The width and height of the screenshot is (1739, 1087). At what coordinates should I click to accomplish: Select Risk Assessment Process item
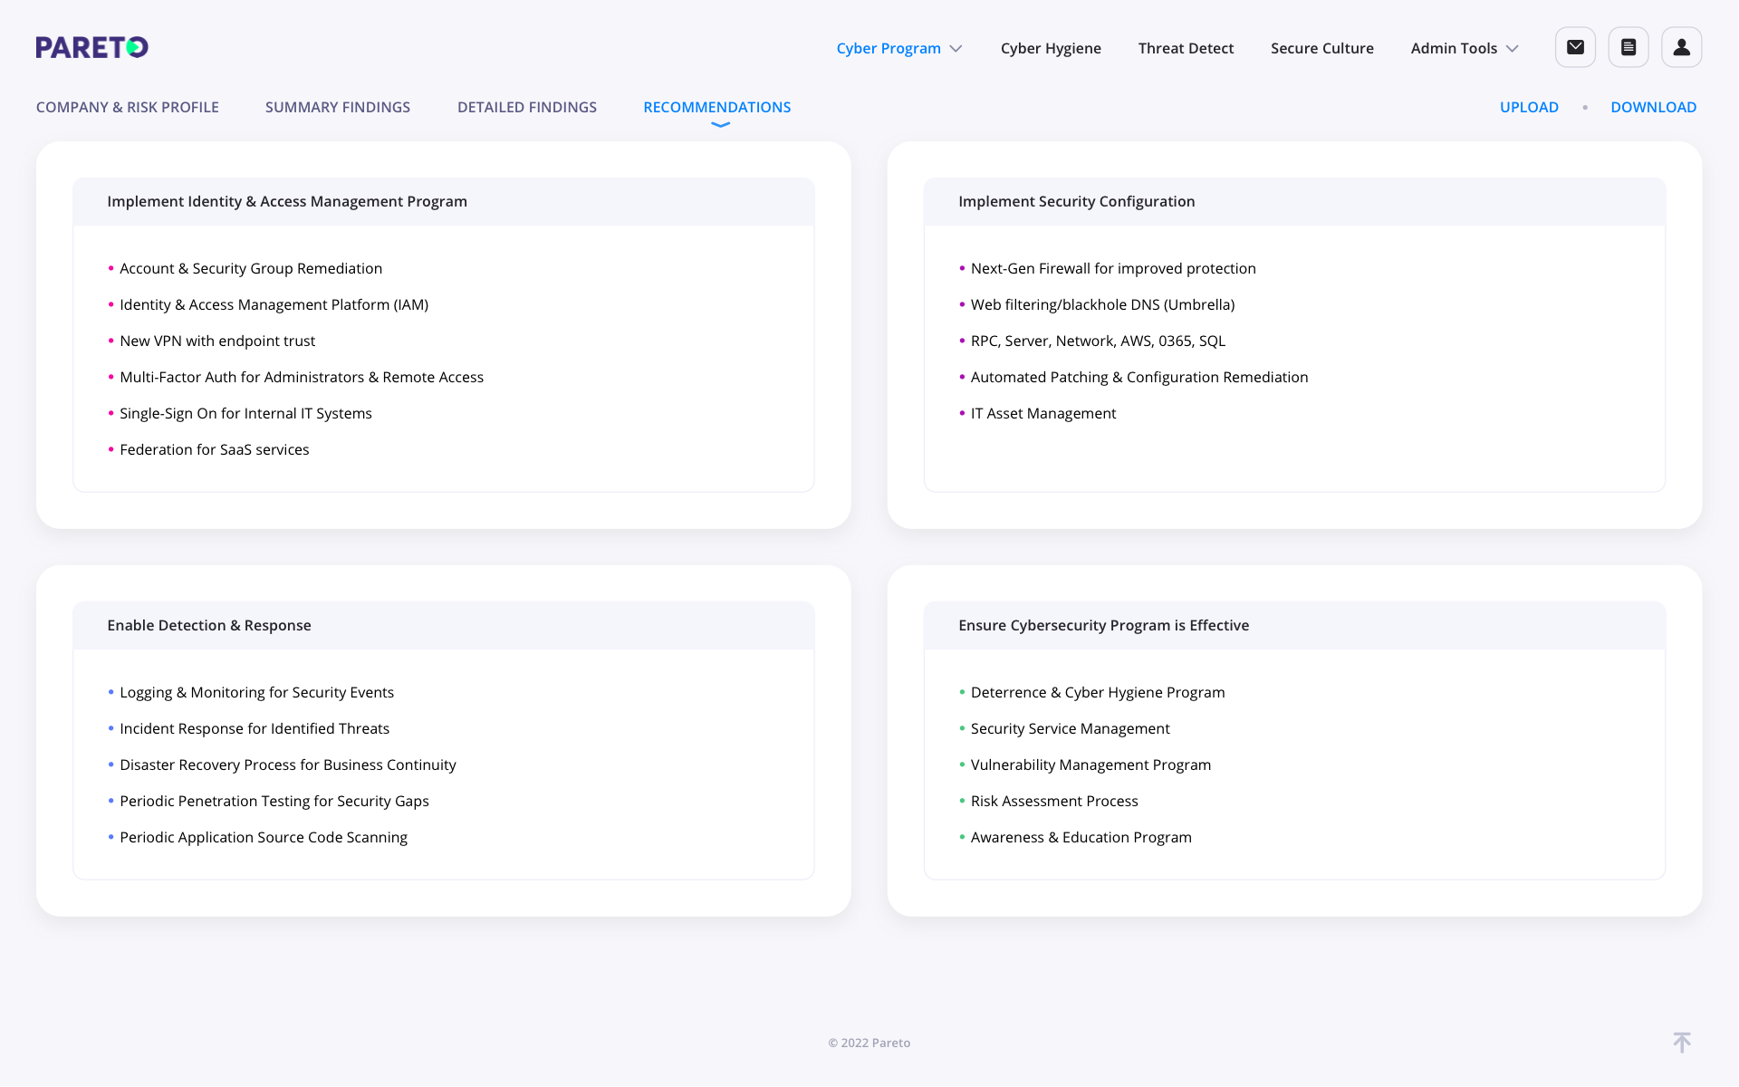pyautogui.click(x=1054, y=801)
